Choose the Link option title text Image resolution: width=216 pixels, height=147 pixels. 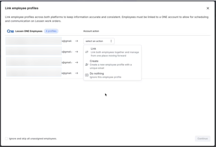(x=93, y=49)
